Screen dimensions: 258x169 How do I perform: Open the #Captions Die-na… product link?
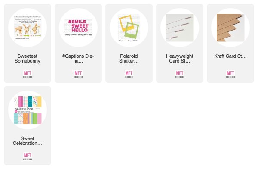point(78,59)
